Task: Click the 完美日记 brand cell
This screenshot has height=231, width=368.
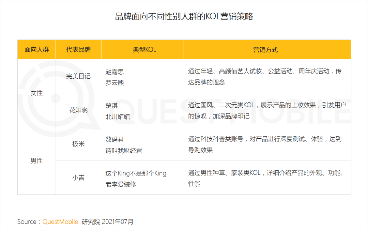Action: [x=78, y=76]
